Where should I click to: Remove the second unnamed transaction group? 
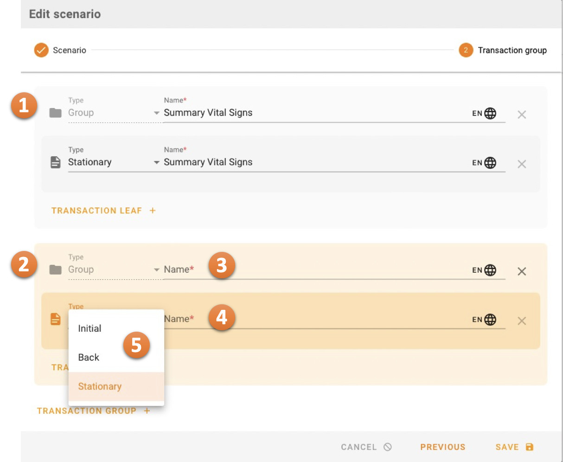[522, 271]
